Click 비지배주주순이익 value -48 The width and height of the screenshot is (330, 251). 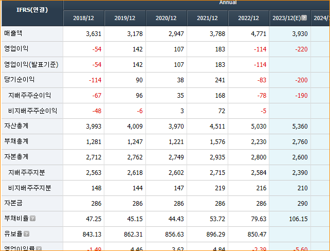pos(97,111)
